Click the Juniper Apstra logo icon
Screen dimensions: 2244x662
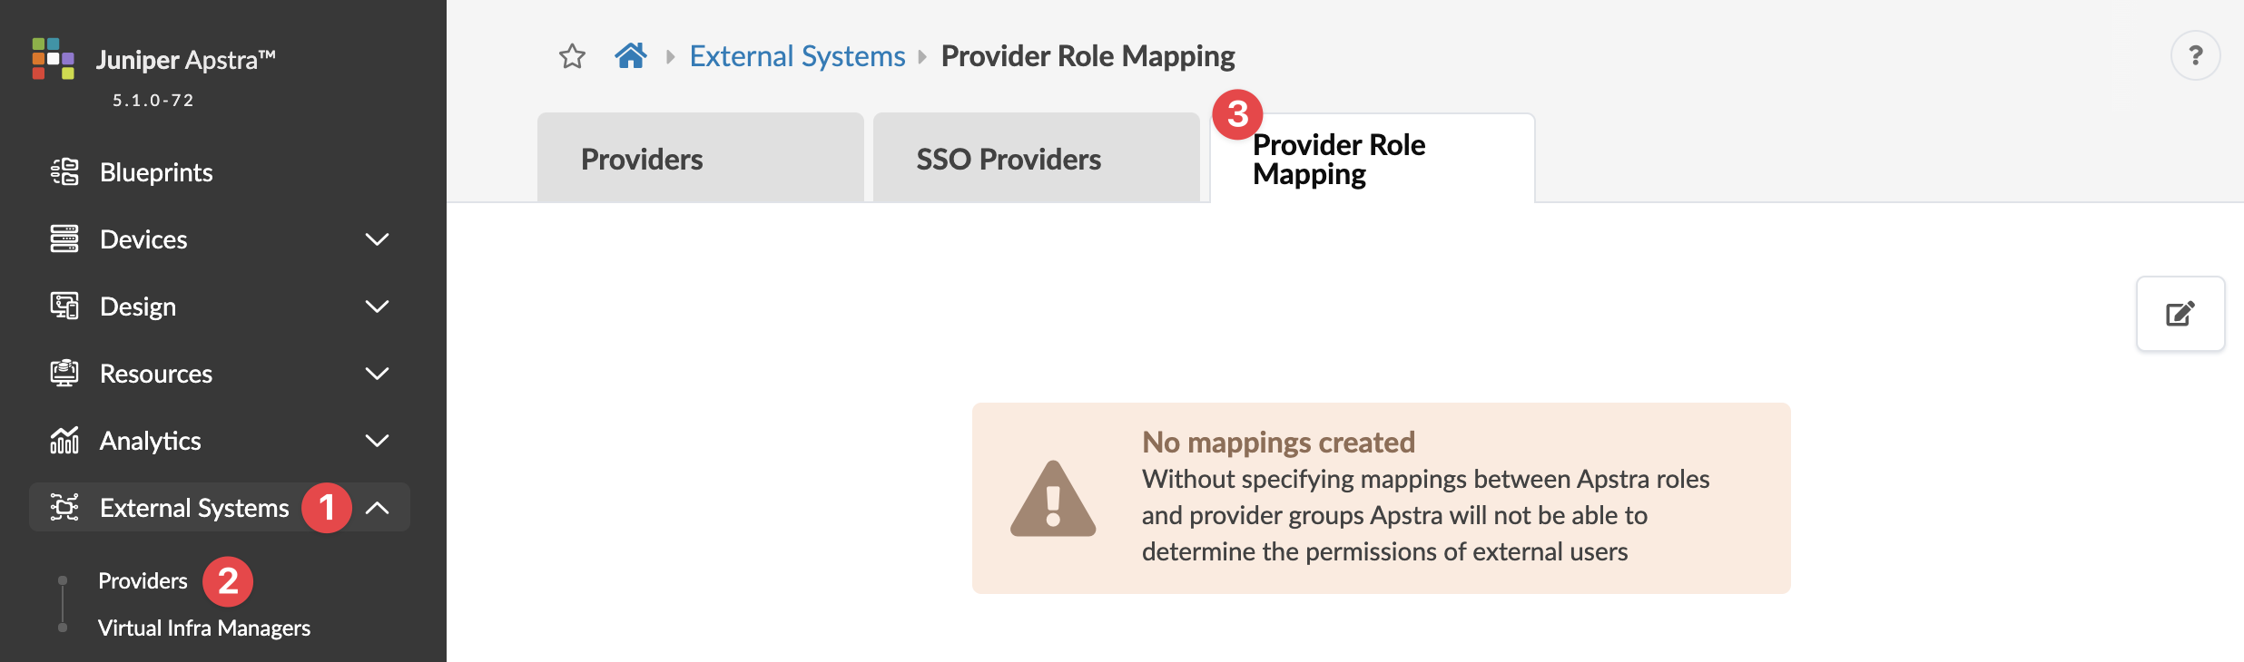(x=53, y=59)
